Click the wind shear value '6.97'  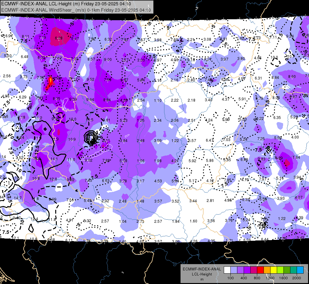click(9, 36)
